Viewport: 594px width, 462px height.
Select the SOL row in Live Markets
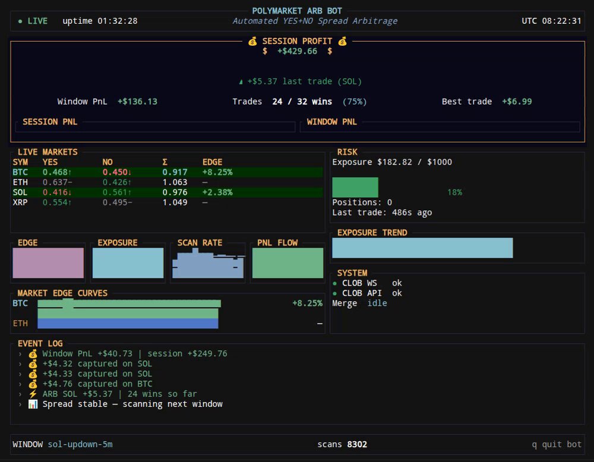point(168,192)
